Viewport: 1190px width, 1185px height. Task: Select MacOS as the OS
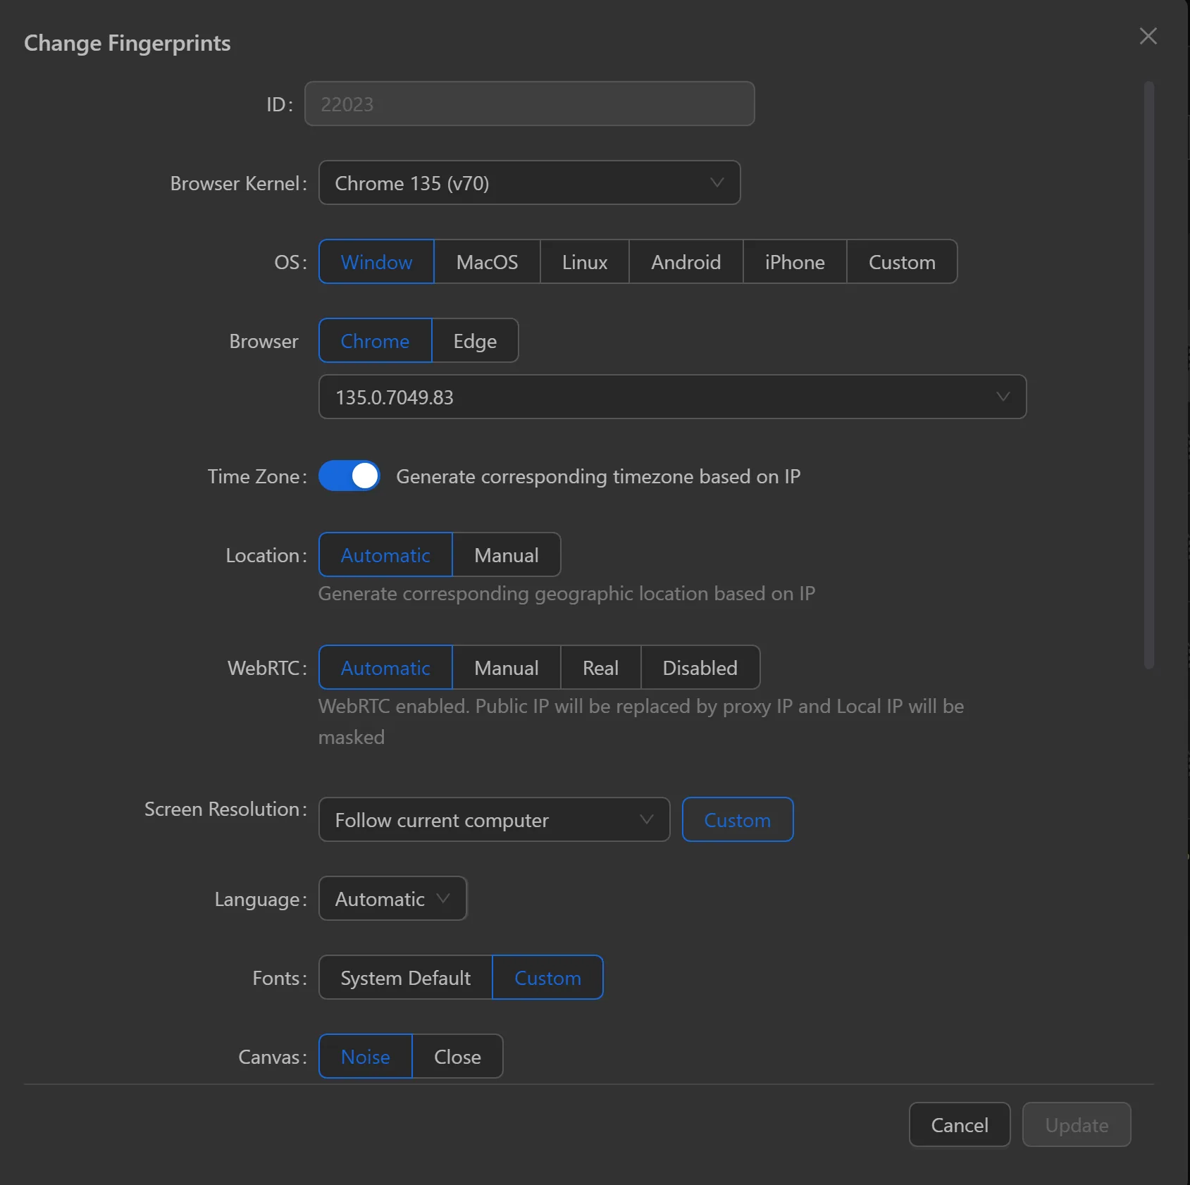[487, 262]
